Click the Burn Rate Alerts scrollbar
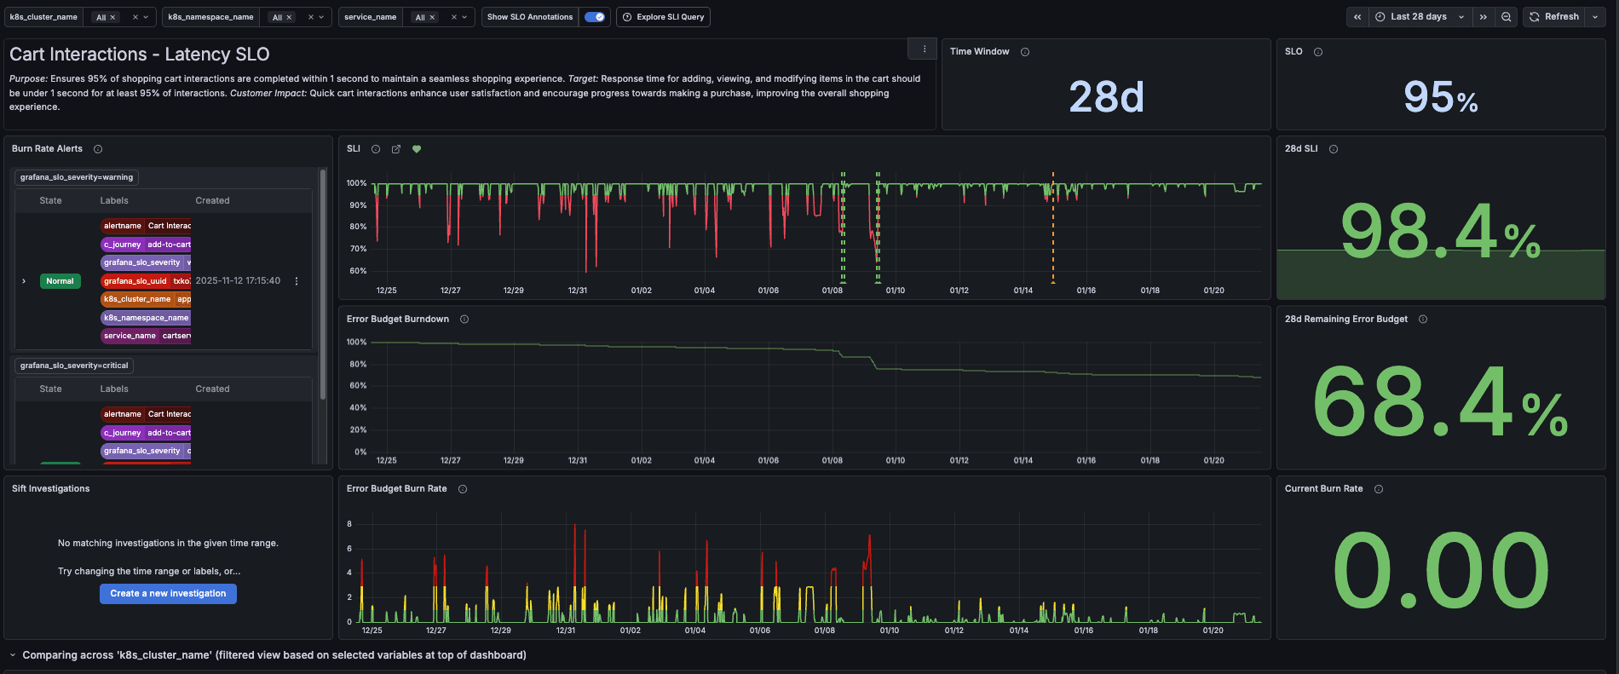Screen dimensions: 1619x674 point(323,285)
